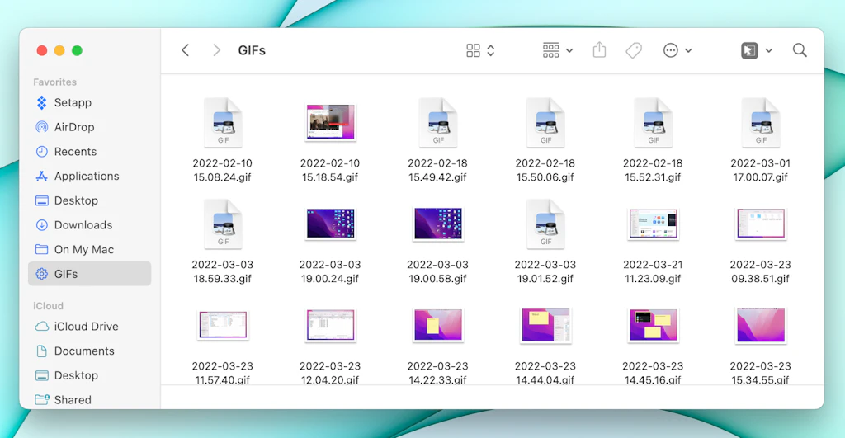
Task: Close the Finder window
Action: [41, 50]
